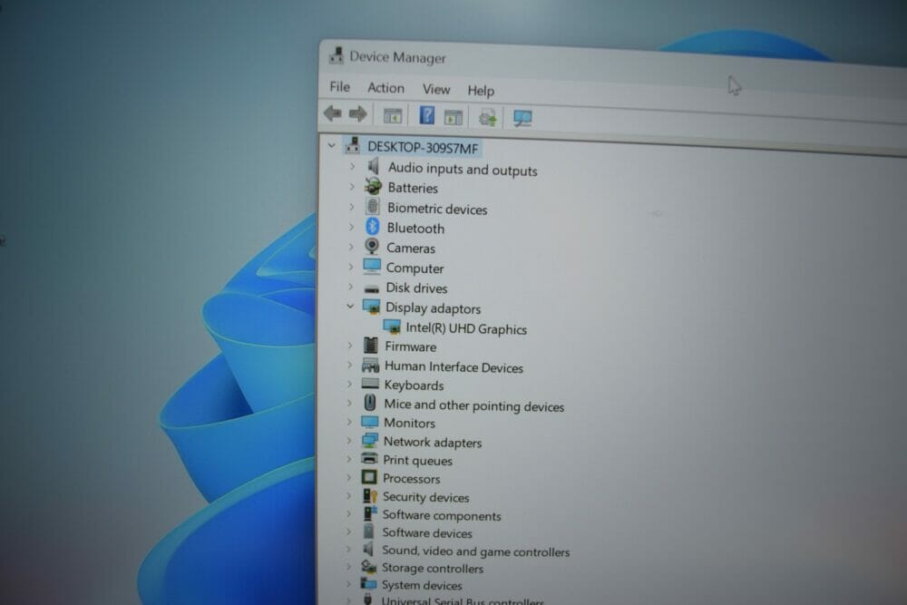Expand the Audio inputs and outputs category
907x605 pixels.
(352, 167)
